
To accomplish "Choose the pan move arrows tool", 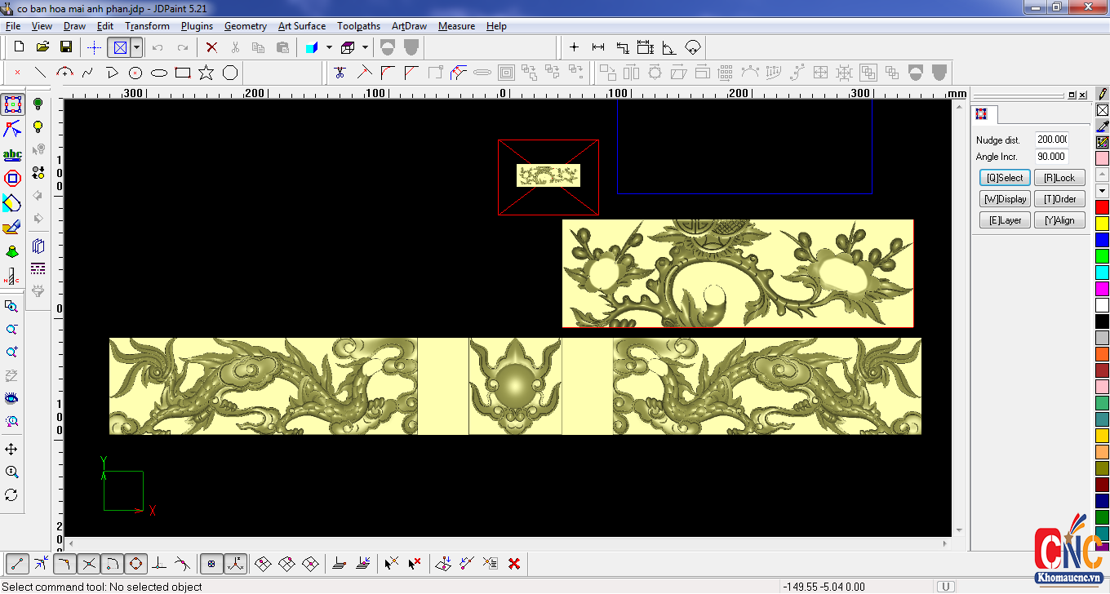I will [x=11, y=450].
